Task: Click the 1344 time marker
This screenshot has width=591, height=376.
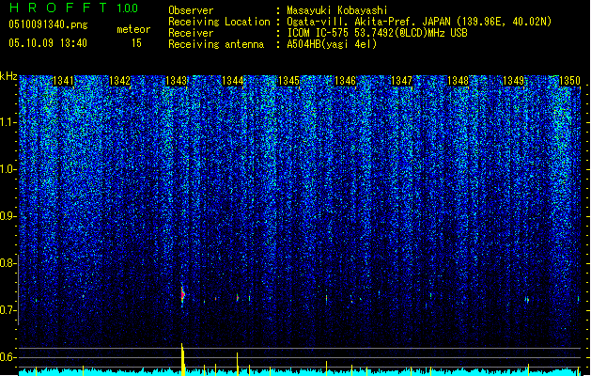Action: (233, 81)
